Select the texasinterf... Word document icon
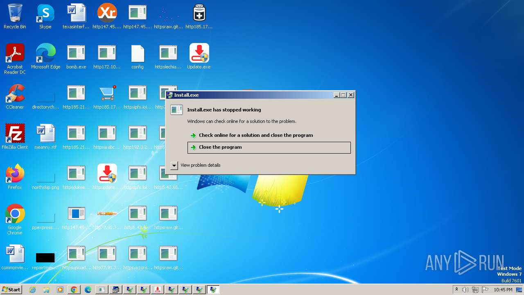 76,16
